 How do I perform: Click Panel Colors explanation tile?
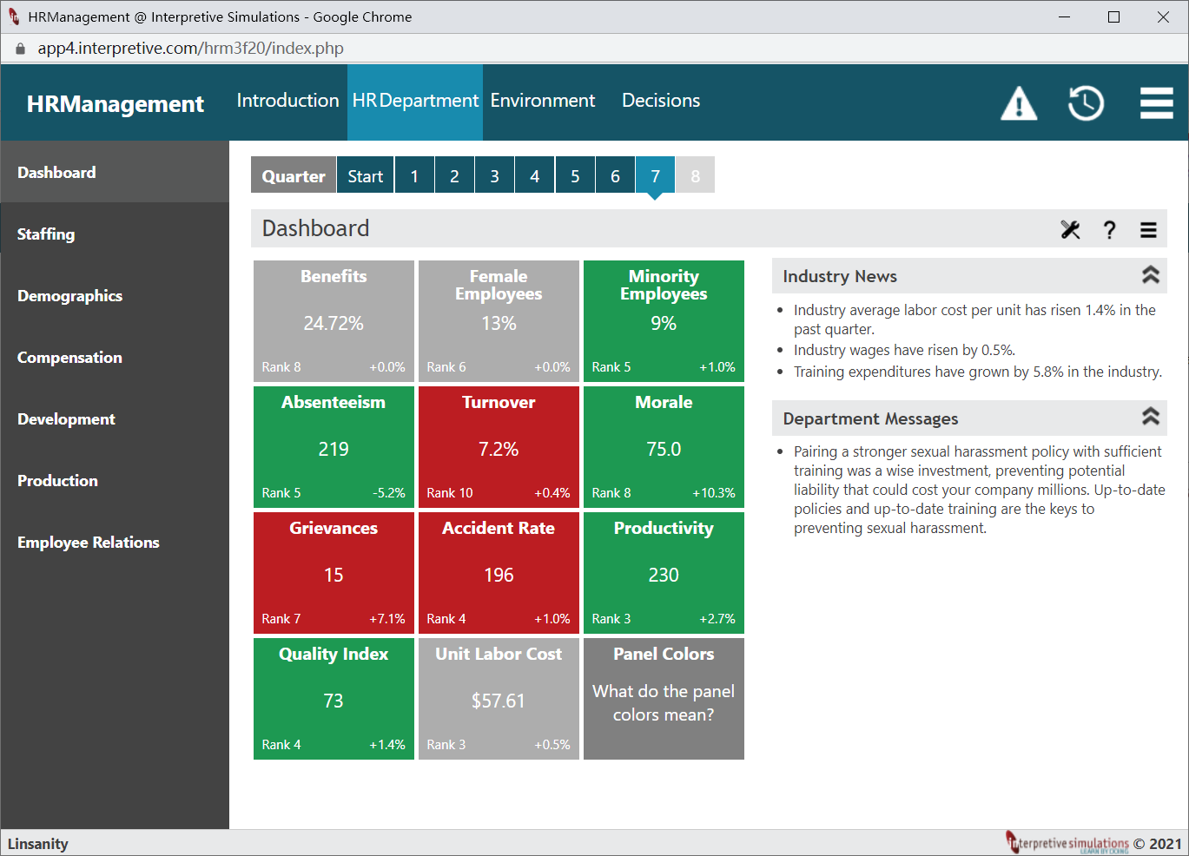pos(664,699)
